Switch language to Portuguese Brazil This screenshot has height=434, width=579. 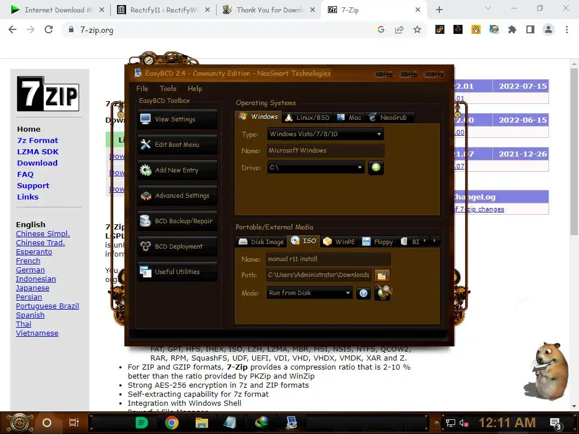click(x=47, y=306)
